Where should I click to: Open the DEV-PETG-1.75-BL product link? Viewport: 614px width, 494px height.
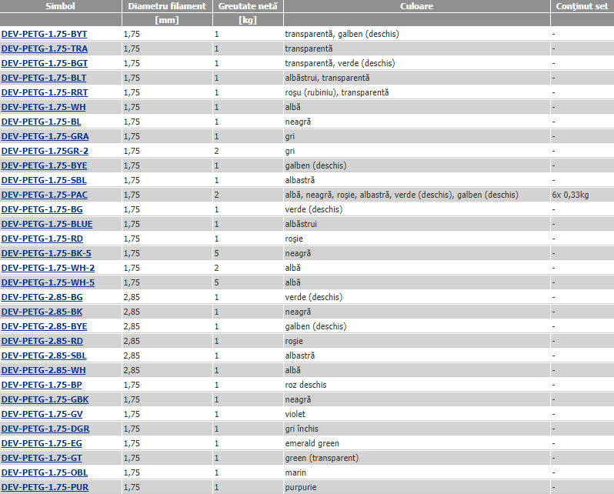pos(41,122)
